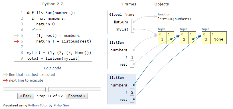Screen dimensions: 233x109
Task: Click code line 6 return f + listSum(rest)
Action: click(x=64, y=41)
